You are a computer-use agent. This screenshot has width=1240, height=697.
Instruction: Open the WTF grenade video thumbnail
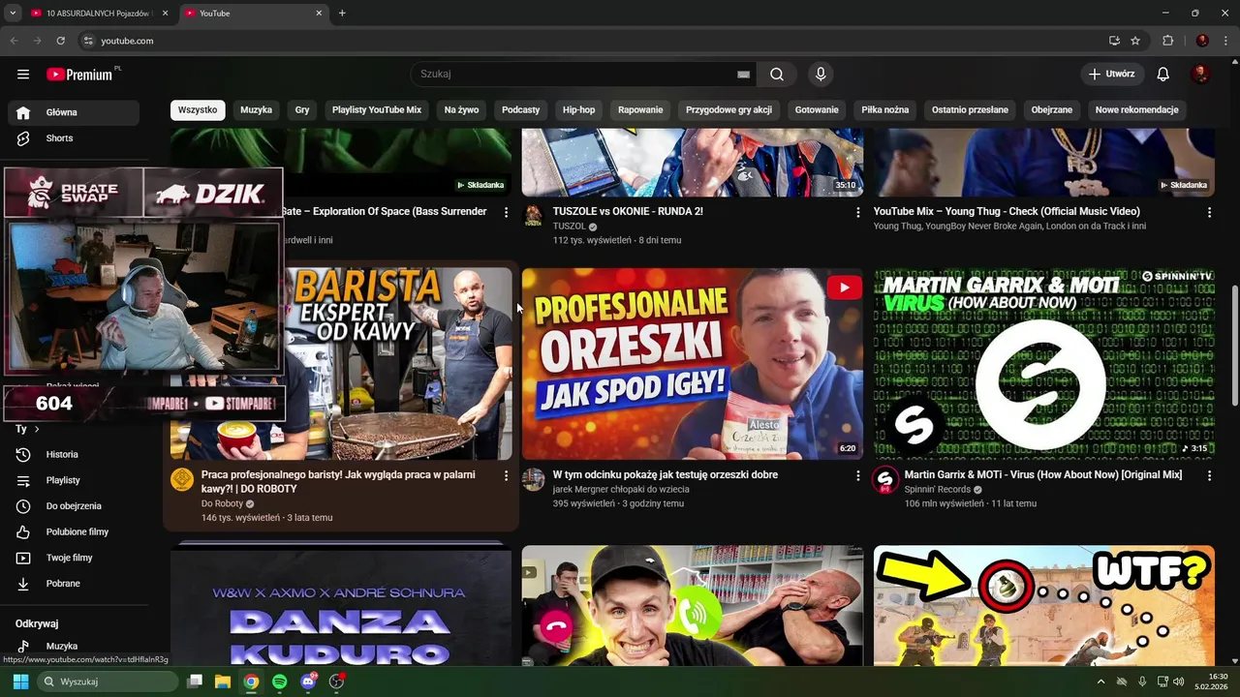click(1043, 606)
